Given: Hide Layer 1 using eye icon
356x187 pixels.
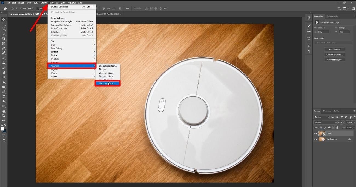Looking at the screenshot, I should point(315,134).
